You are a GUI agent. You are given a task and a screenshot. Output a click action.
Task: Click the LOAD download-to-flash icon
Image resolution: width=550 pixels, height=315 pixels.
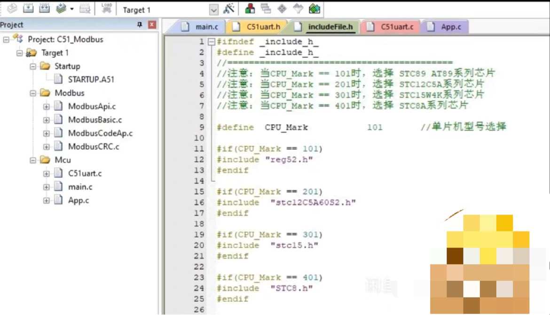click(106, 8)
